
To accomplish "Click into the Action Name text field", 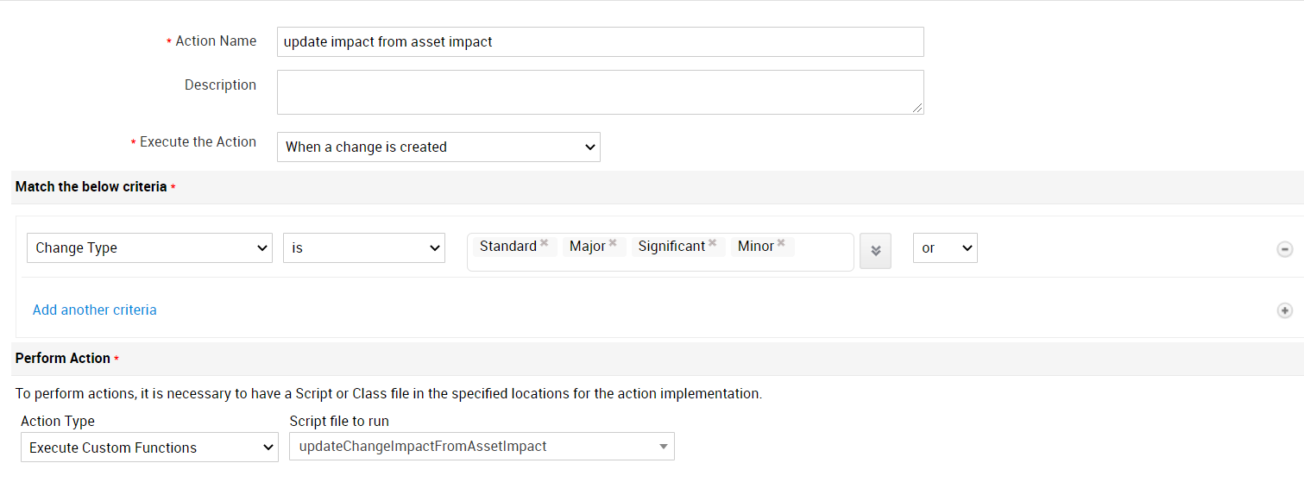I will click(x=600, y=41).
